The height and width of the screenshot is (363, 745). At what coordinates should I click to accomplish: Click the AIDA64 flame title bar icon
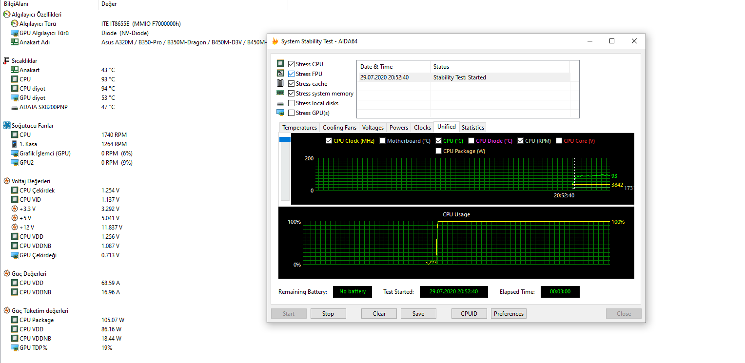[275, 41]
